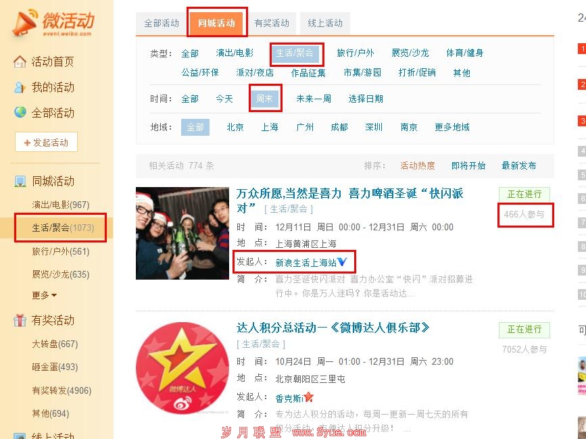This screenshot has height=439, width=586.
Task: Open the 选择日期 date picker
Action: point(366,99)
